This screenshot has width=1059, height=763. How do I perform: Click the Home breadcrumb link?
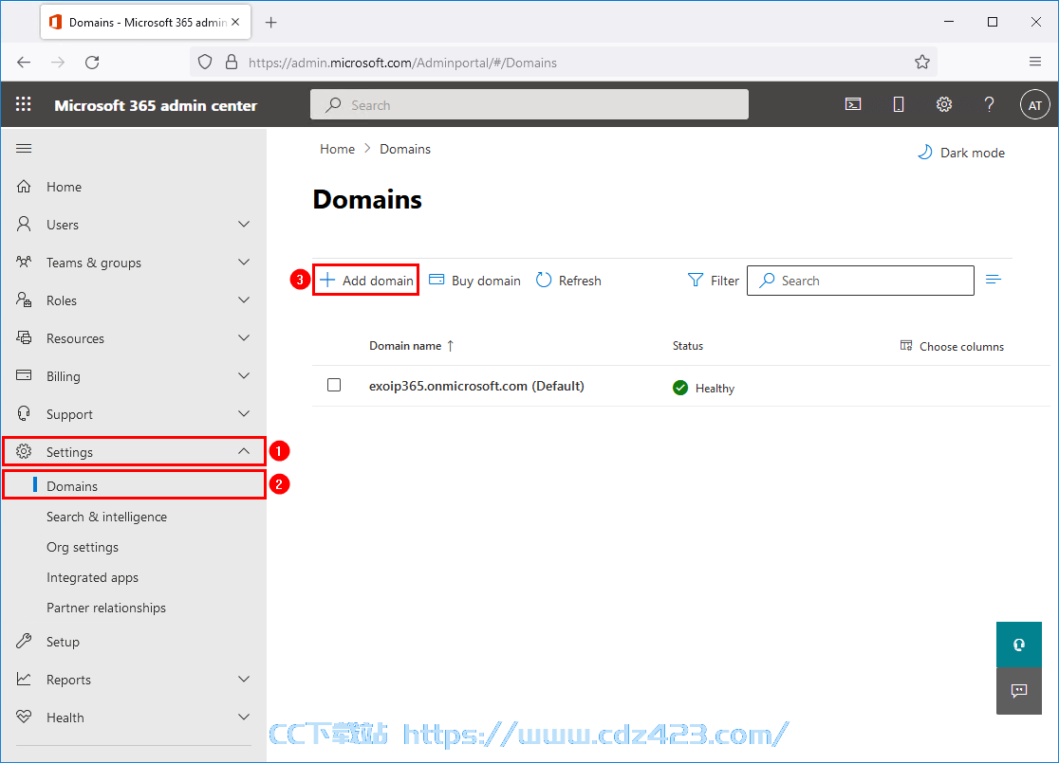pyautogui.click(x=337, y=149)
